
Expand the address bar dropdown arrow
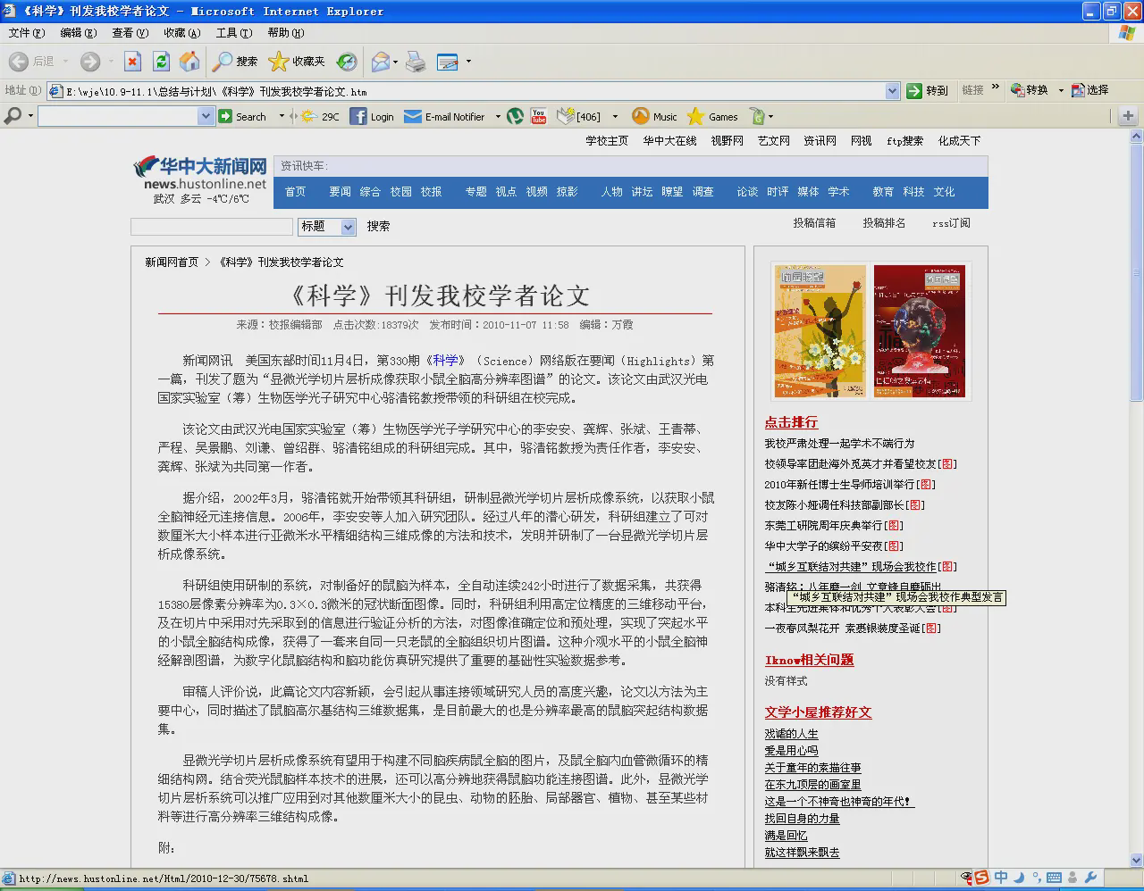892,91
